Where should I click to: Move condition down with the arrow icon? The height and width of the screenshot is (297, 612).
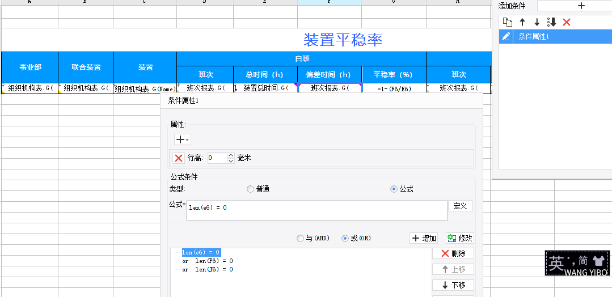[537, 22]
